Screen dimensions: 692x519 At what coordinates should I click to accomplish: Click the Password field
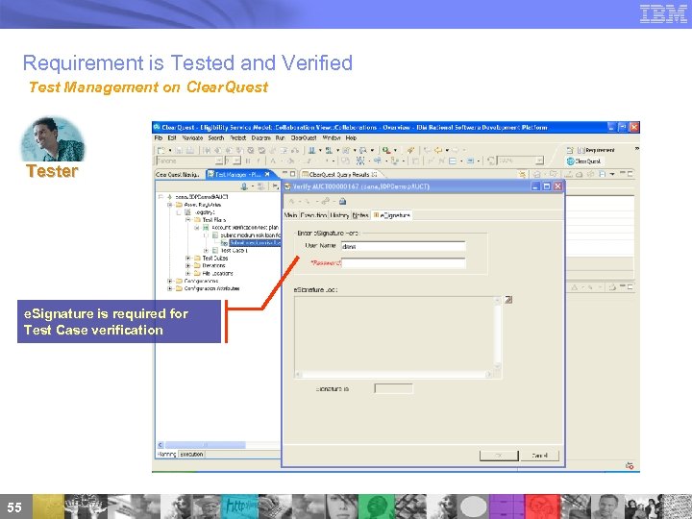click(x=404, y=263)
